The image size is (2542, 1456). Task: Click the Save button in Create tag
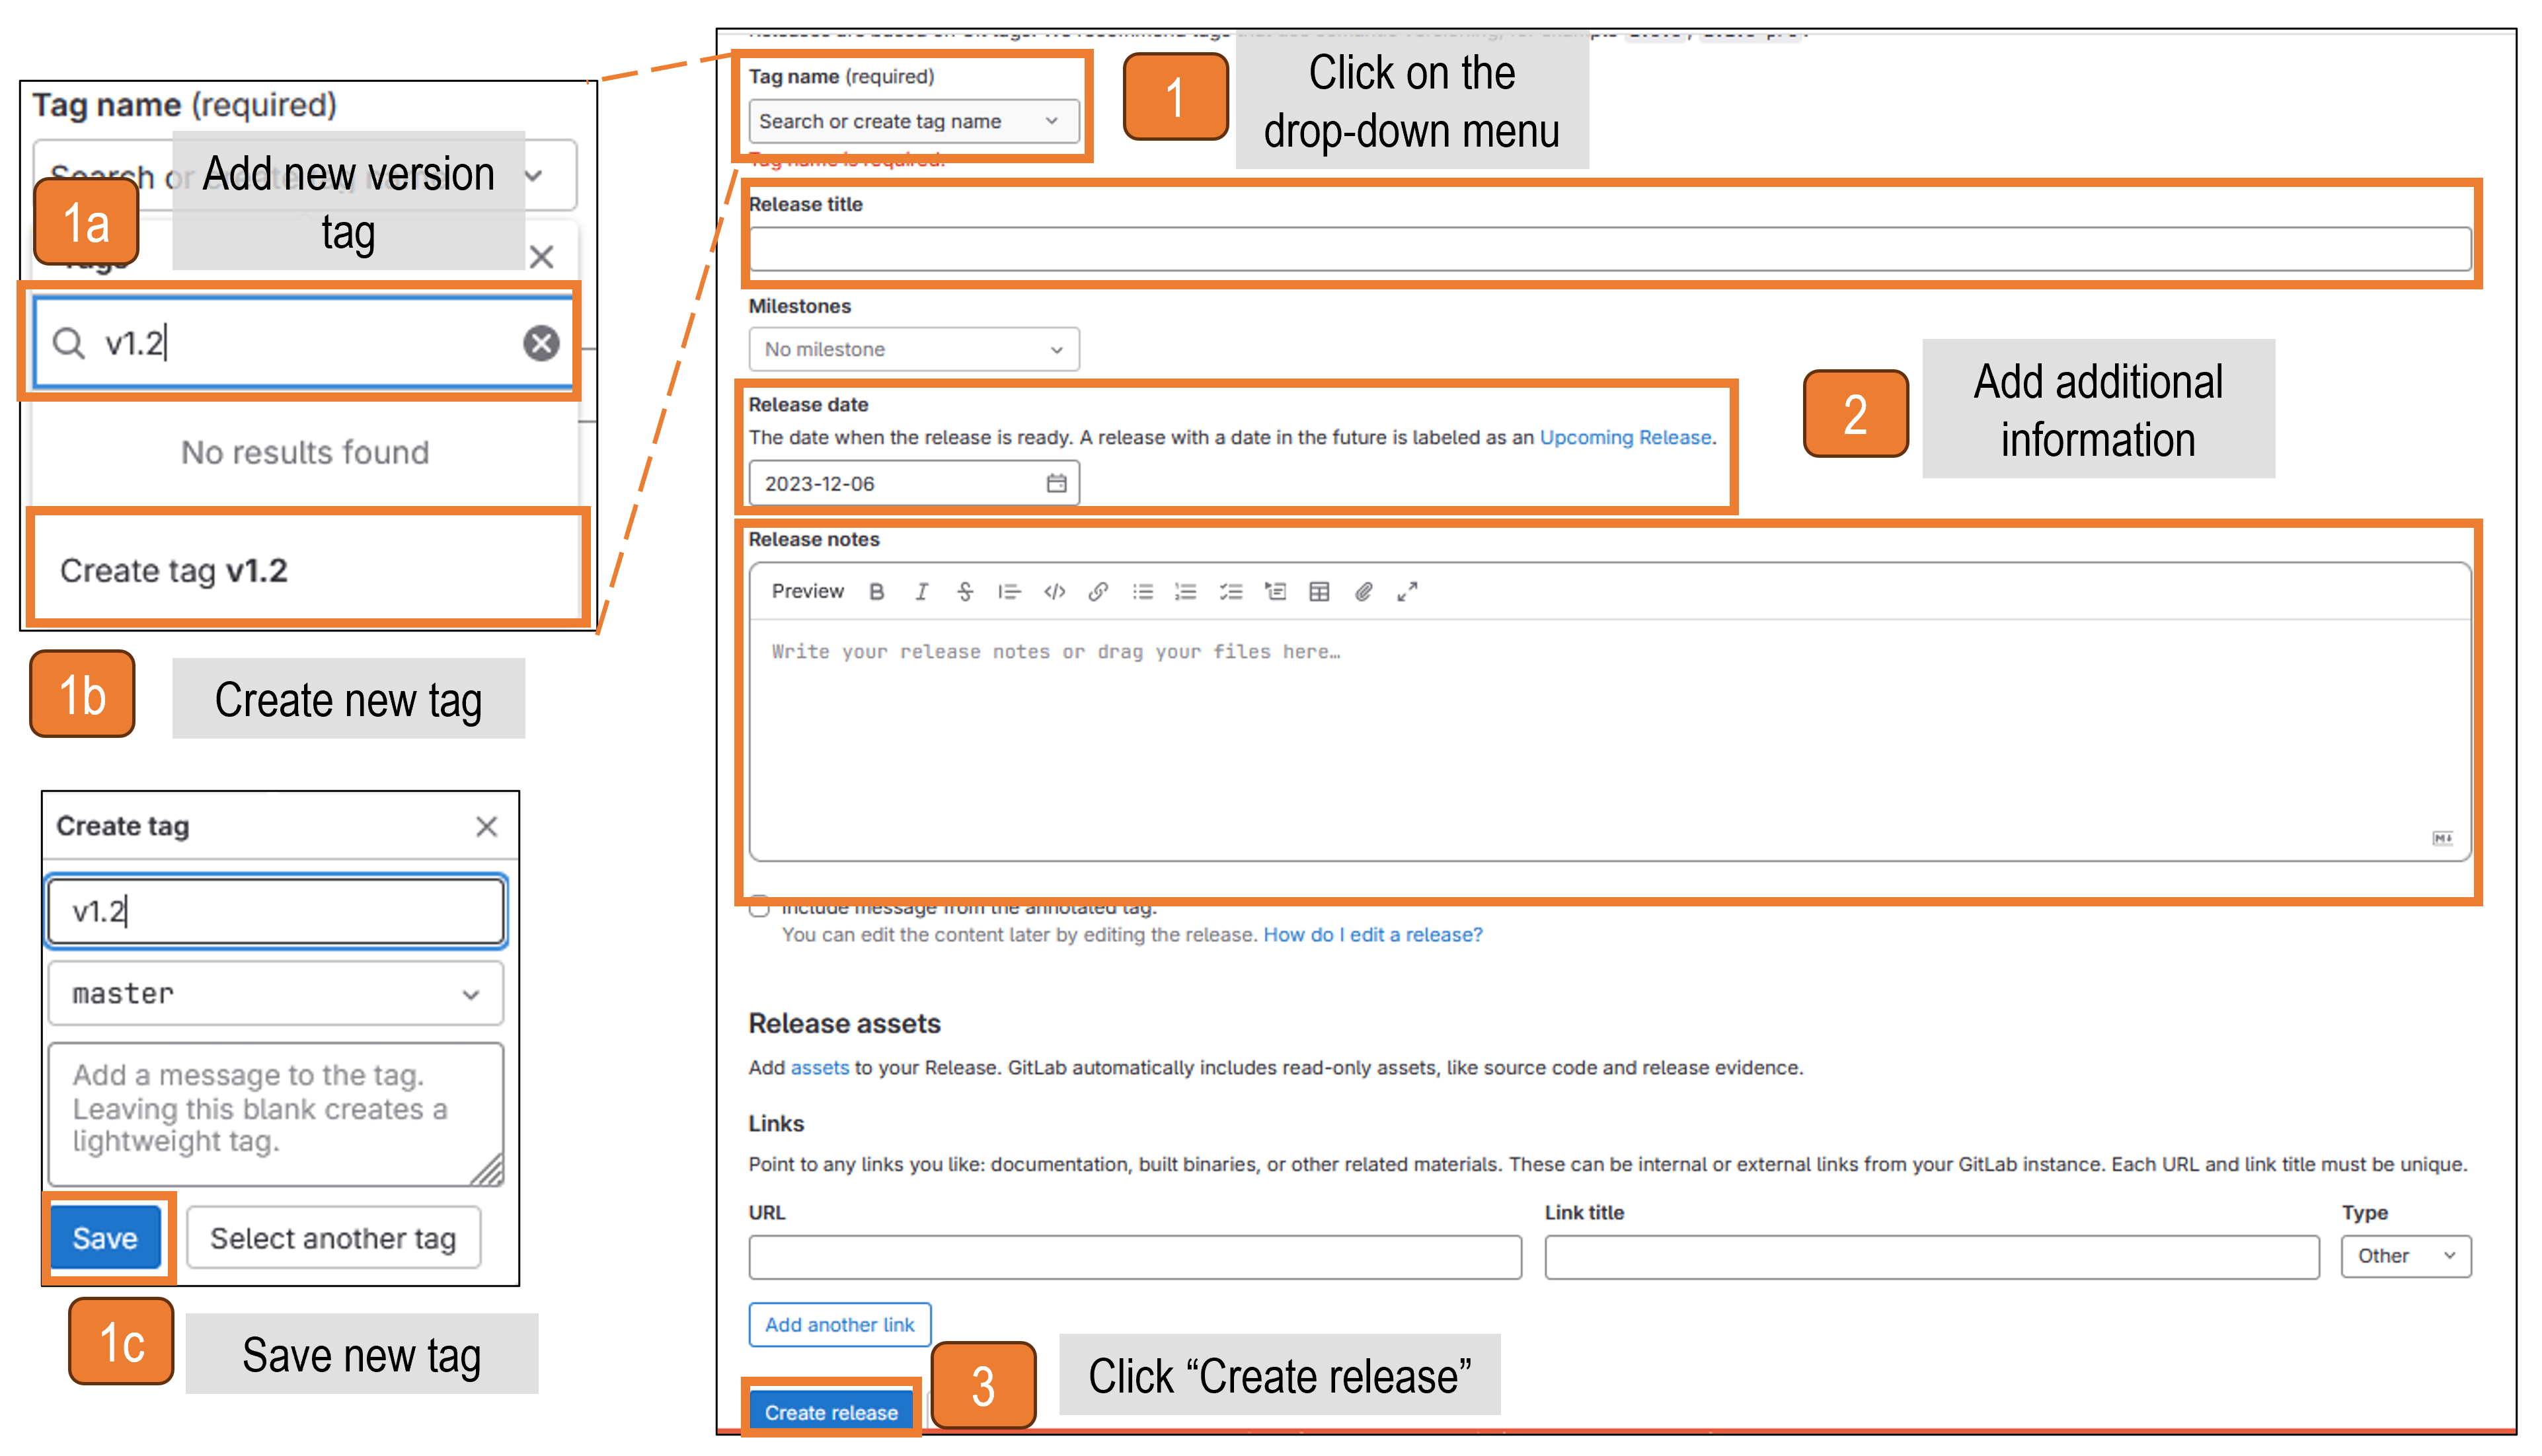106,1238
